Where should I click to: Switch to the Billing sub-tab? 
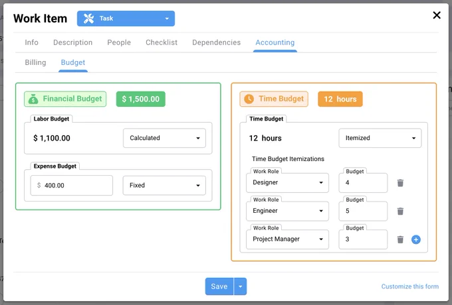35,62
